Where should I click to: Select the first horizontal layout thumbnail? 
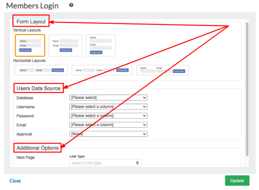tap(41, 70)
